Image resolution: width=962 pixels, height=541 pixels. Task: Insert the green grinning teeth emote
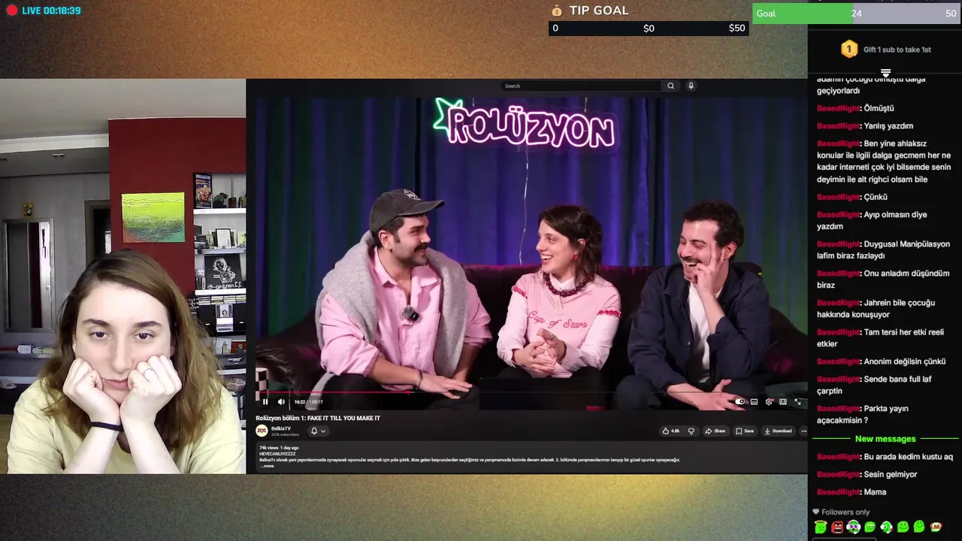(x=870, y=527)
